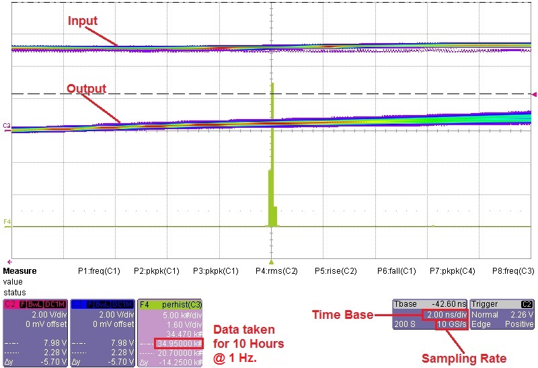Open the Measure menu label
Image resolution: width=538 pixels, height=368 pixels.
pyautogui.click(x=20, y=271)
